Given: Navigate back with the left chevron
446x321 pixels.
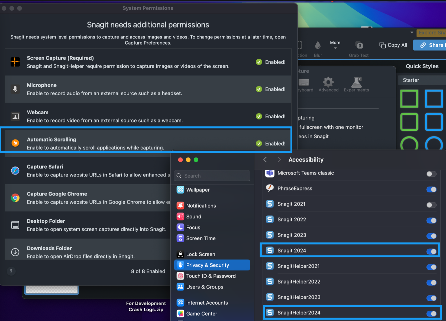Looking at the screenshot, I should point(265,160).
